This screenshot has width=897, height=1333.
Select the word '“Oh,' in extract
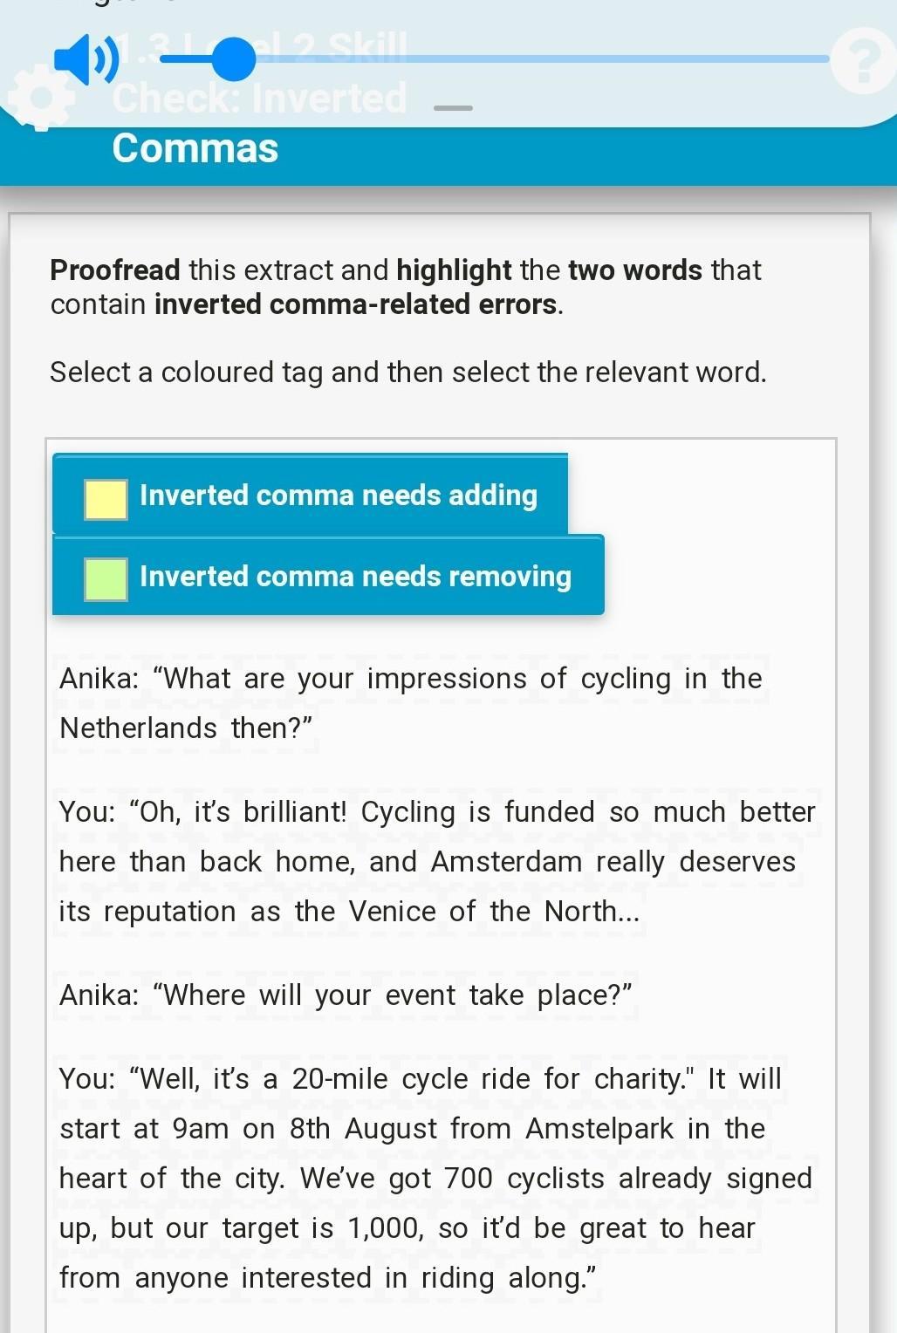point(154,812)
